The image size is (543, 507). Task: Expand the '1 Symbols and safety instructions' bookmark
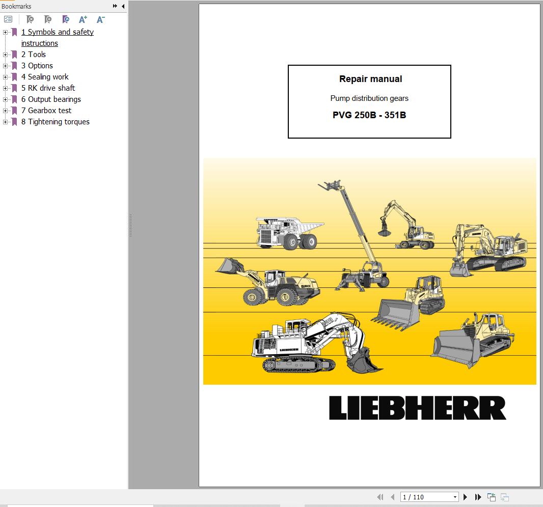(x=5, y=32)
